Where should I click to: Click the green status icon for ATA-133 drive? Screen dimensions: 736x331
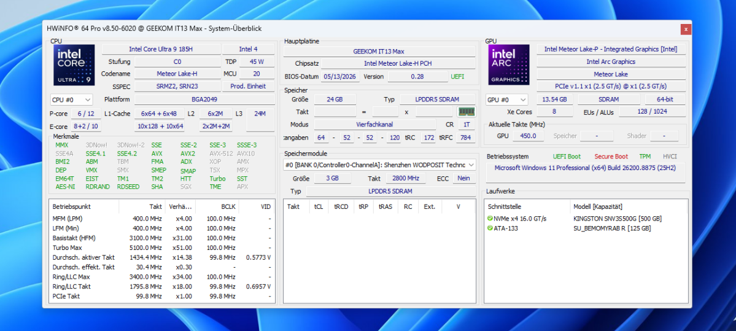pyautogui.click(x=490, y=228)
